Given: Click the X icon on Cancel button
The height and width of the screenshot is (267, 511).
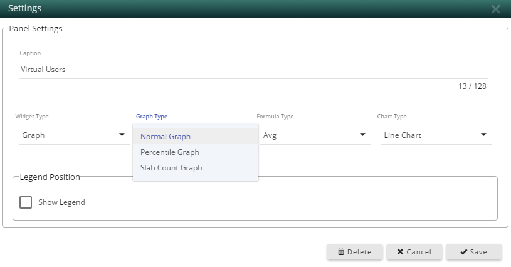Looking at the screenshot, I should [400, 251].
